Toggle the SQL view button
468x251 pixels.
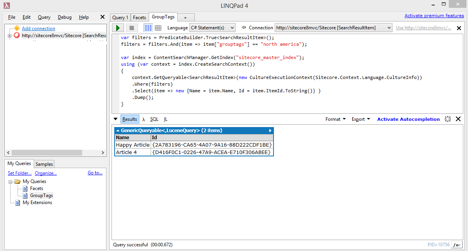tap(154, 119)
